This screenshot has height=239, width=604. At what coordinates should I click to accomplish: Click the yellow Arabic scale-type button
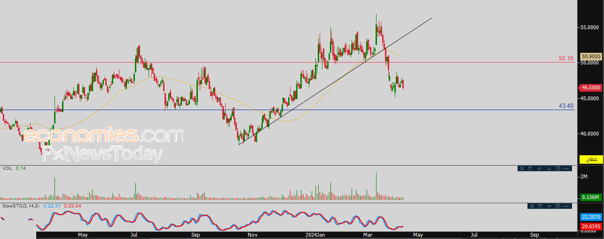[591, 159]
